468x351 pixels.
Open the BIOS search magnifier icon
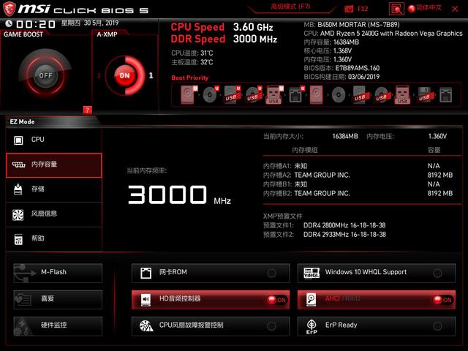point(396,9)
